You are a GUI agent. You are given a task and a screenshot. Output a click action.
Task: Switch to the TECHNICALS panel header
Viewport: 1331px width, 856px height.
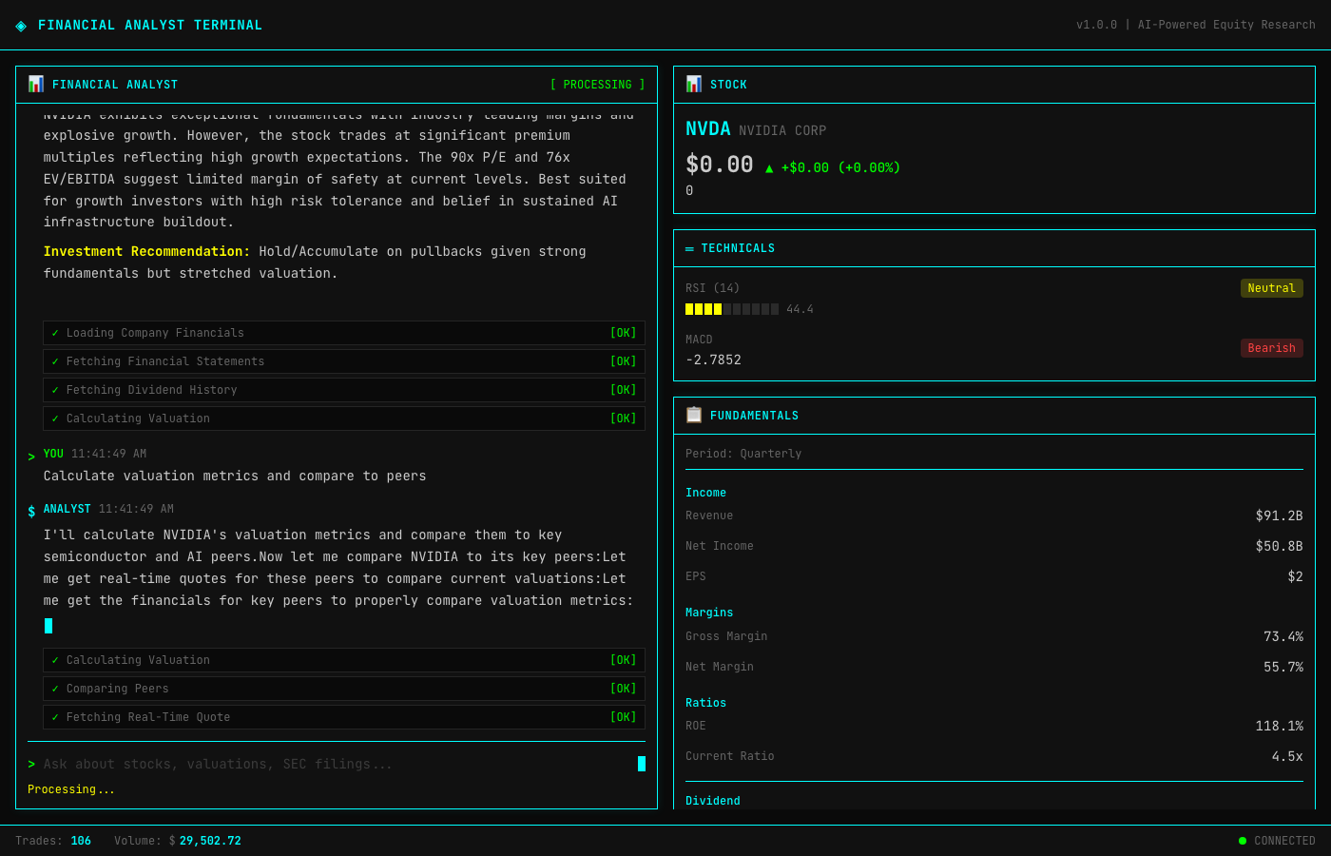(x=738, y=248)
